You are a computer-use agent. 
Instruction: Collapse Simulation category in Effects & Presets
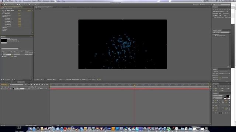click(213, 34)
